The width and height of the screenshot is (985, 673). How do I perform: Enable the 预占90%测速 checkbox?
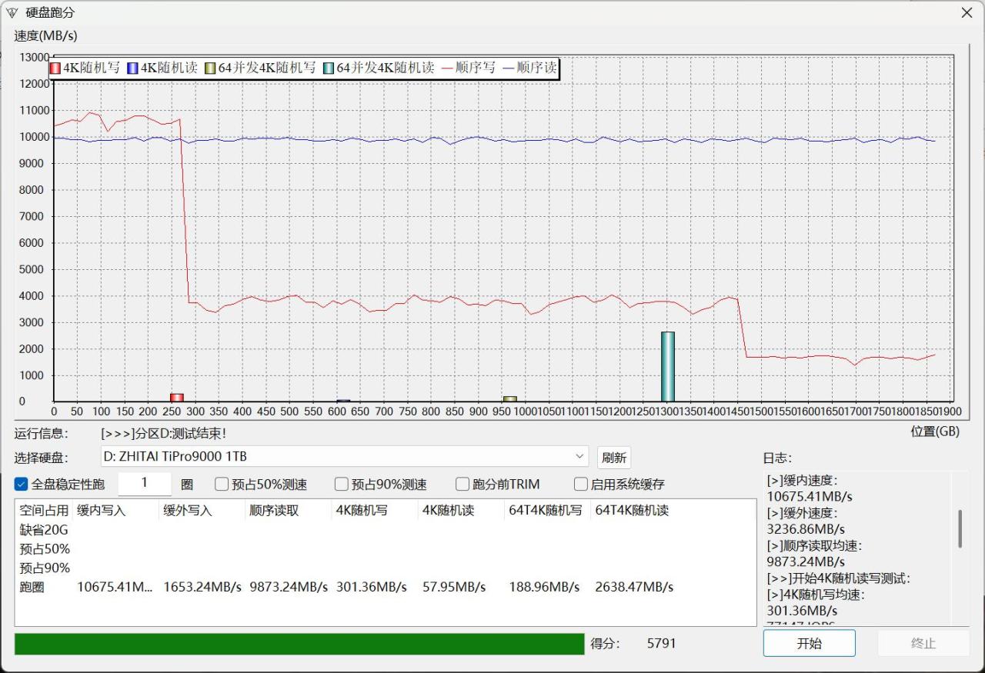point(342,484)
